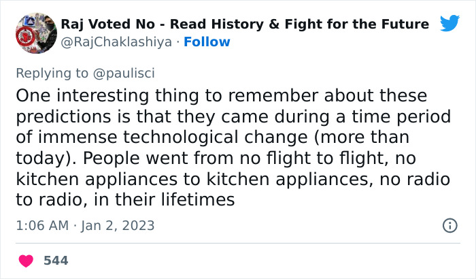Follow the tweet author
Viewport: 476px width, 279px height.
pyautogui.click(x=207, y=42)
